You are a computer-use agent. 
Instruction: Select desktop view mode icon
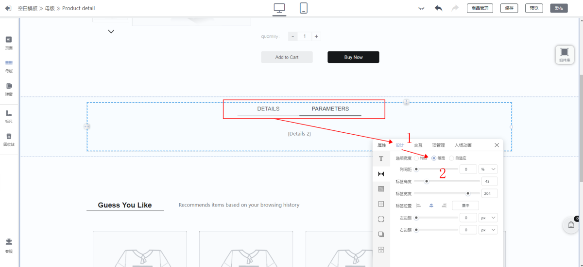coord(279,8)
